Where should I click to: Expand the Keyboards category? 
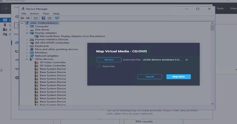click(27, 46)
